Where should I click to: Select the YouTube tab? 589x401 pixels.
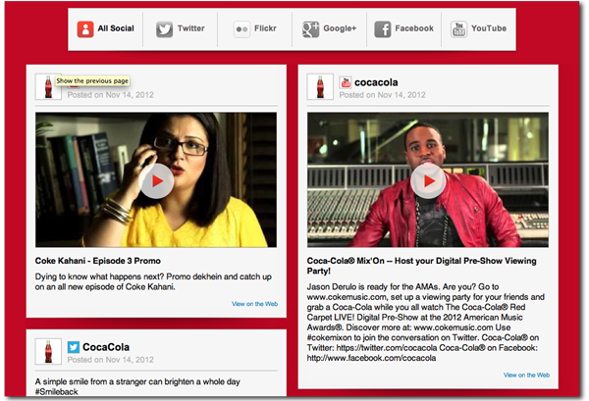click(479, 28)
